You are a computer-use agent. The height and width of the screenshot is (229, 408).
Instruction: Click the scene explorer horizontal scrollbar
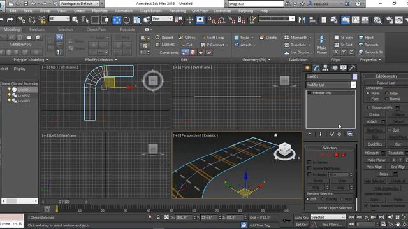point(20,201)
